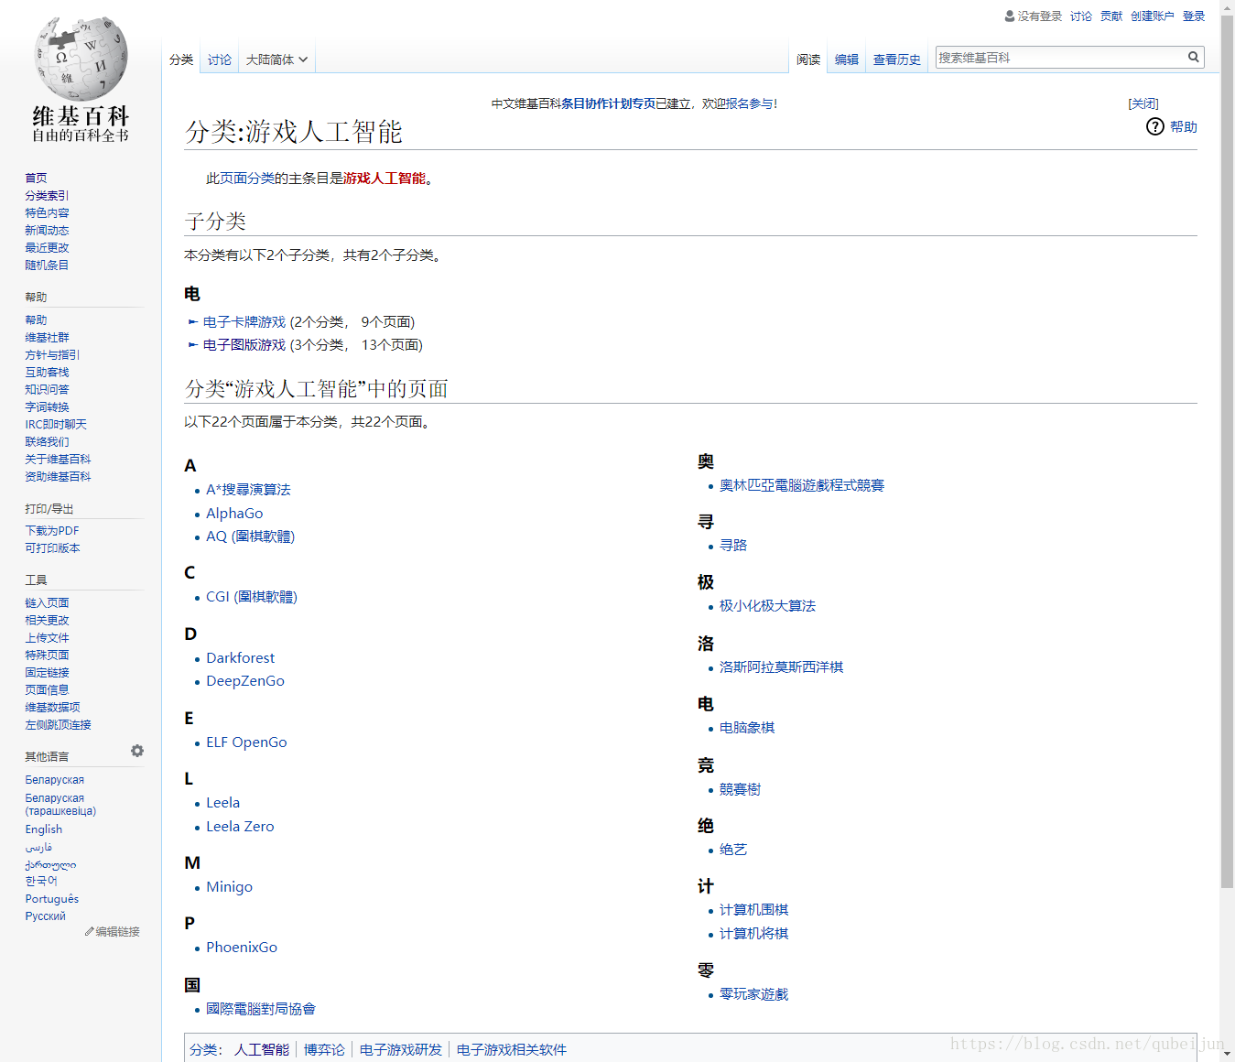Viewport: 1235px width, 1062px height.
Task: Open the 國際電腦對局協會 page
Action: point(261,1009)
